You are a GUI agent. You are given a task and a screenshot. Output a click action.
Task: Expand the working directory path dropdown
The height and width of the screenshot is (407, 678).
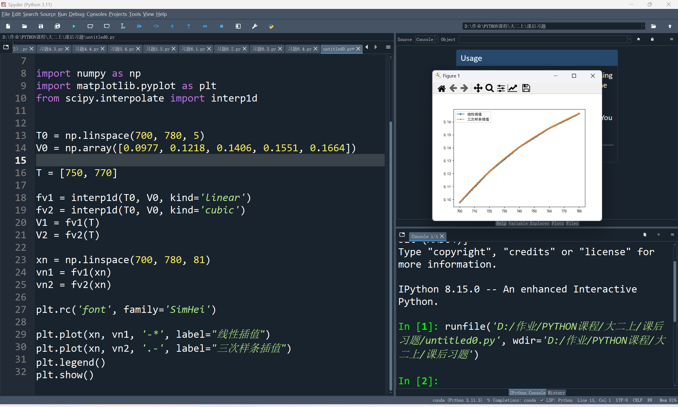coord(643,26)
